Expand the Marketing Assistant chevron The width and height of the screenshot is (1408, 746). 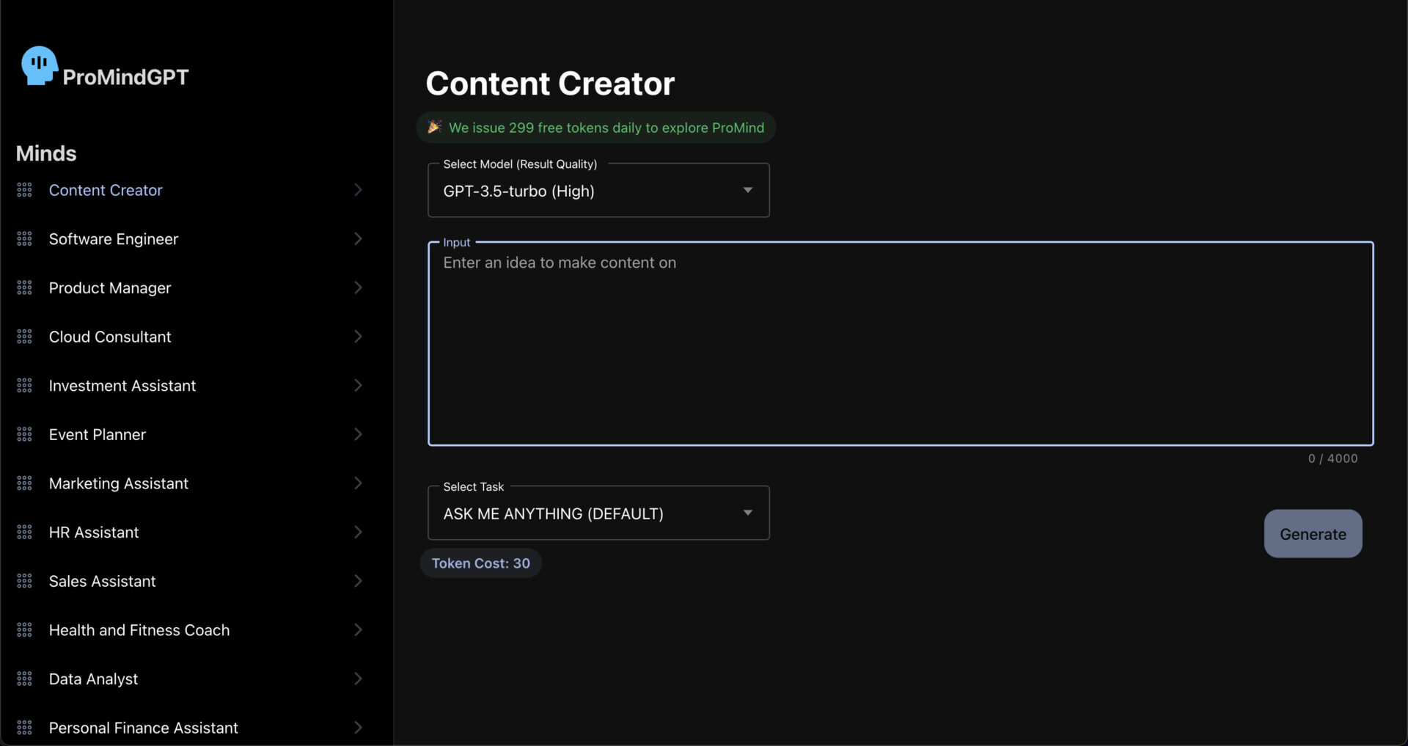click(x=358, y=483)
